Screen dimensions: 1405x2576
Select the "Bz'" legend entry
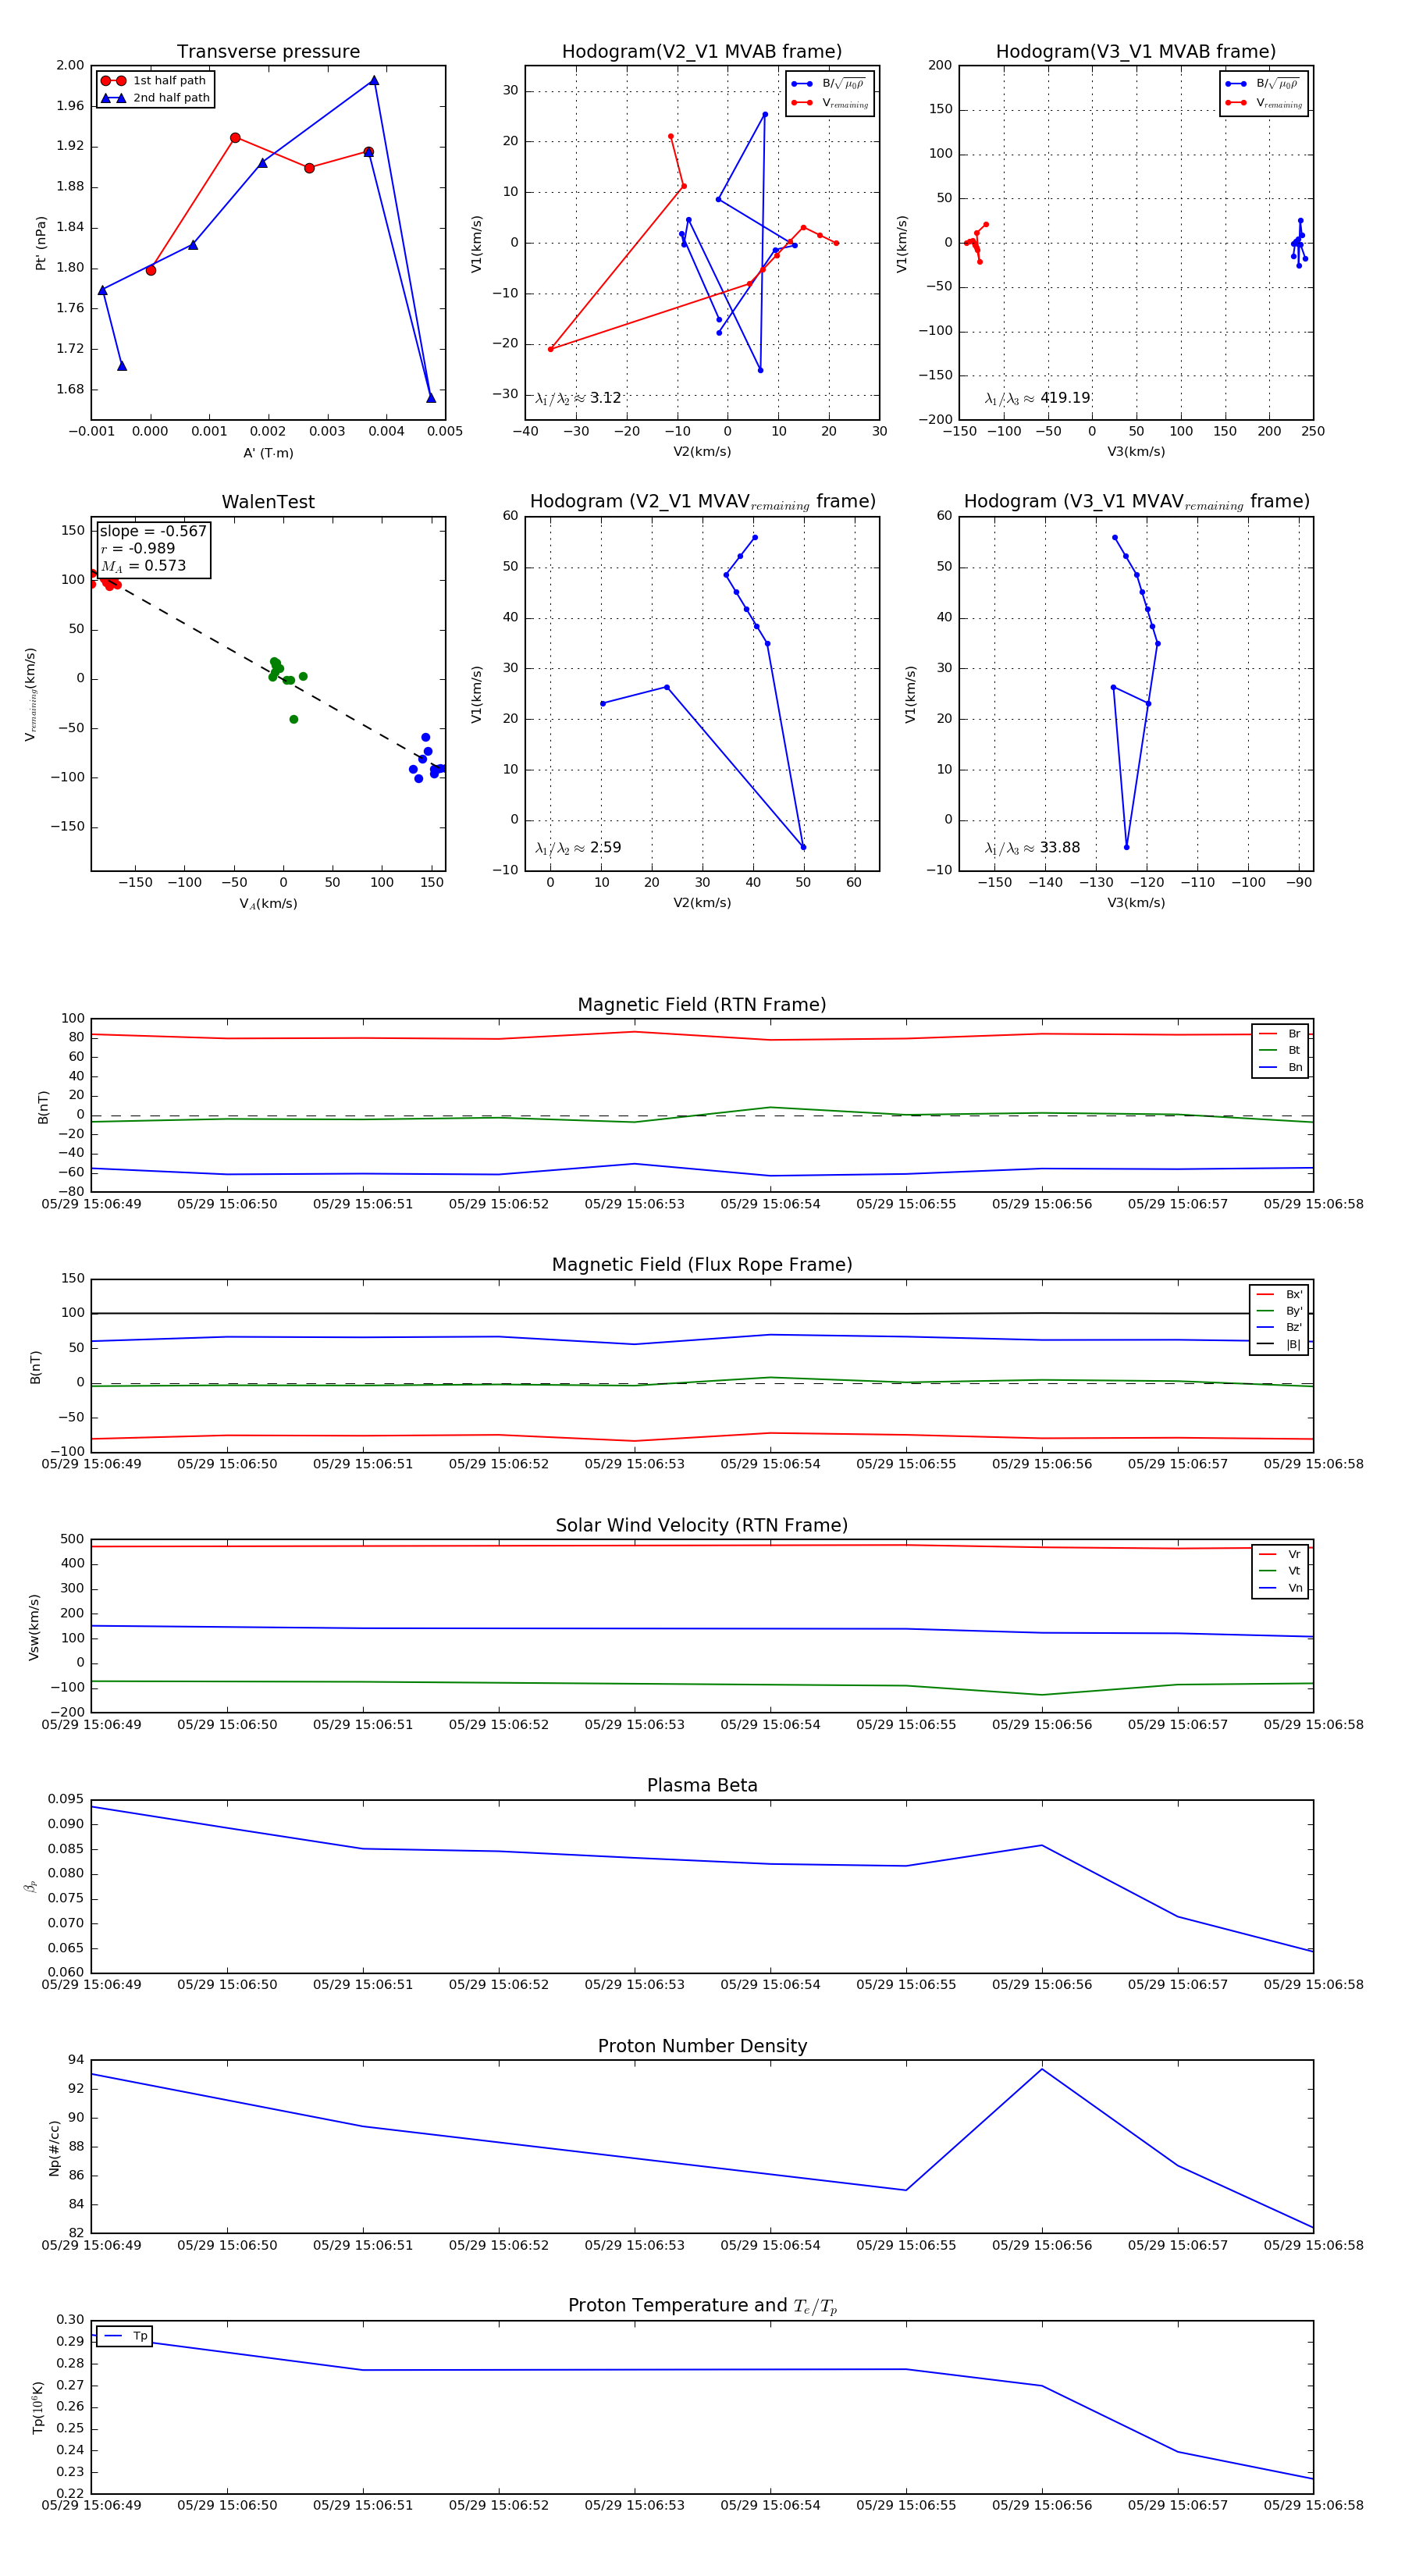pos(1279,1327)
